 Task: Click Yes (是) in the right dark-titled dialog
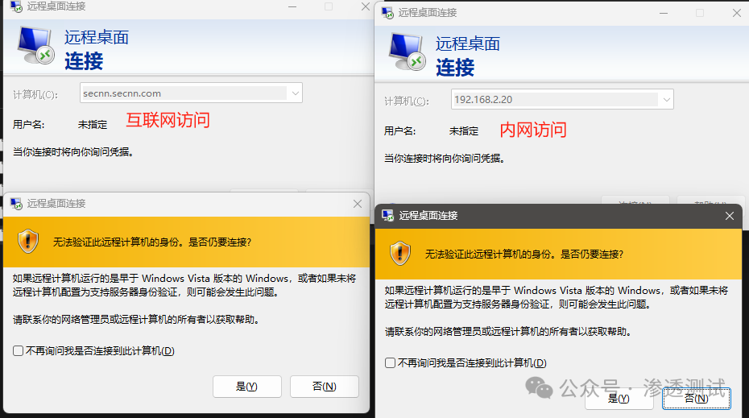click(x=619, y=399)
